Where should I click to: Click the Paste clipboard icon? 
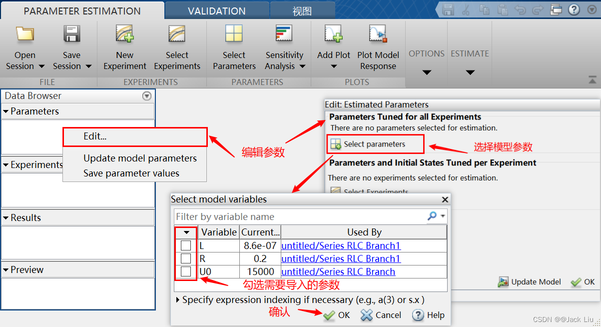[x=503, y=9]
